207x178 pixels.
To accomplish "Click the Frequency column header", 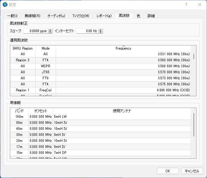I will 123,48.
